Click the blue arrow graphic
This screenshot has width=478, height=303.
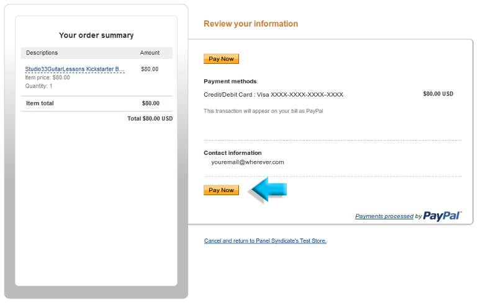tap(269, 190)
